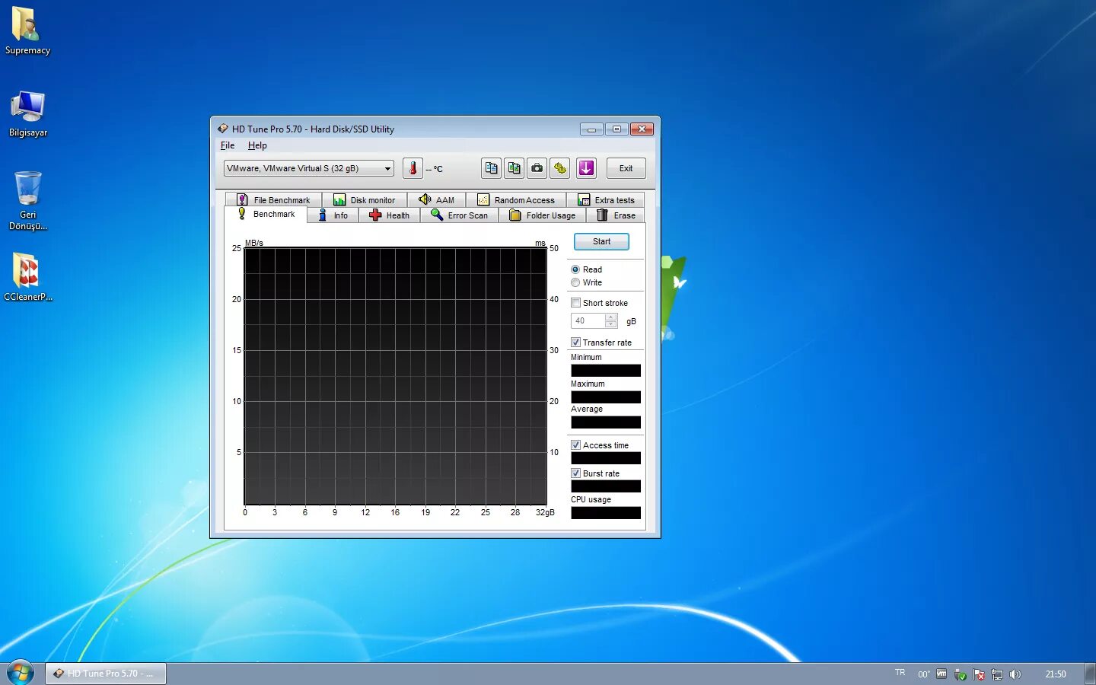Click the Exit button

pyautogui.click(x=626, y=168)
